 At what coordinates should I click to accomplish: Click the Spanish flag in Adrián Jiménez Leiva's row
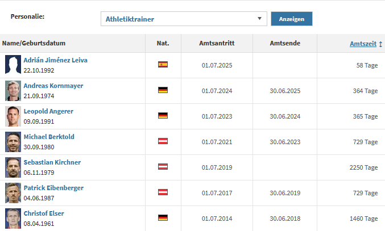[x=163, y=65]
